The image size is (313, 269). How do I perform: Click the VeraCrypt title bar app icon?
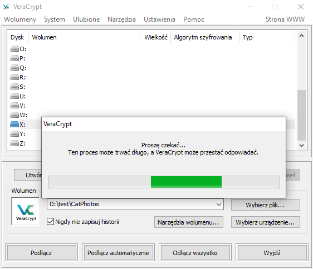[x=6, y=7]
